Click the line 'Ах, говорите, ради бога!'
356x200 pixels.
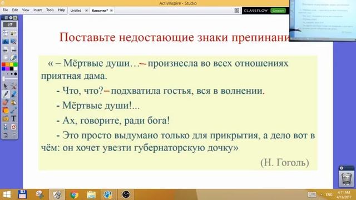click(x=116, y=121)
